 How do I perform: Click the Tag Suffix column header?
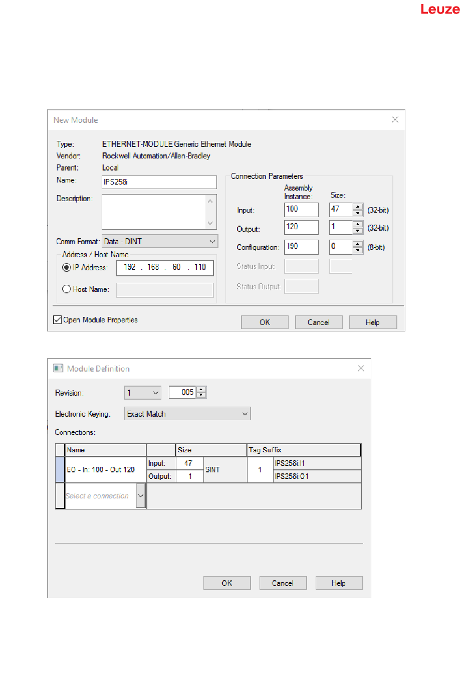[x=304, y=450]
